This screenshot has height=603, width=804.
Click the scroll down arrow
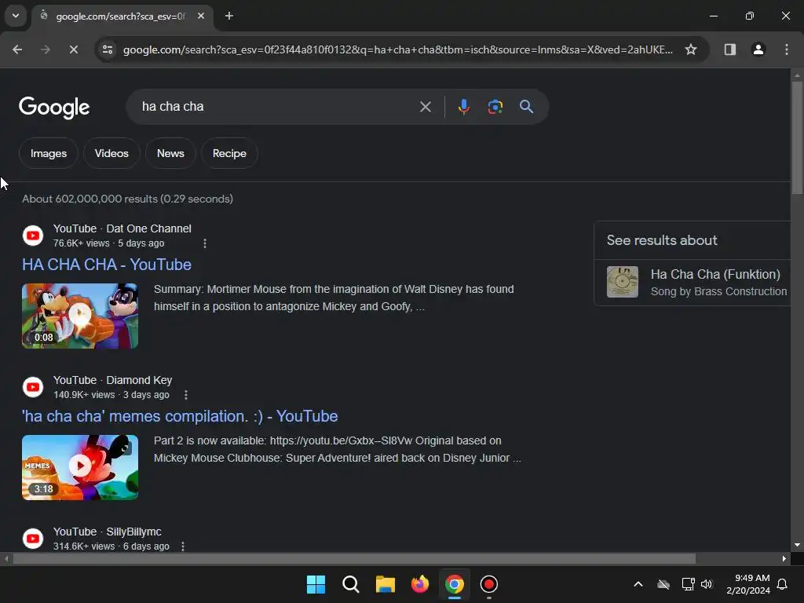[x=797, y=545]
